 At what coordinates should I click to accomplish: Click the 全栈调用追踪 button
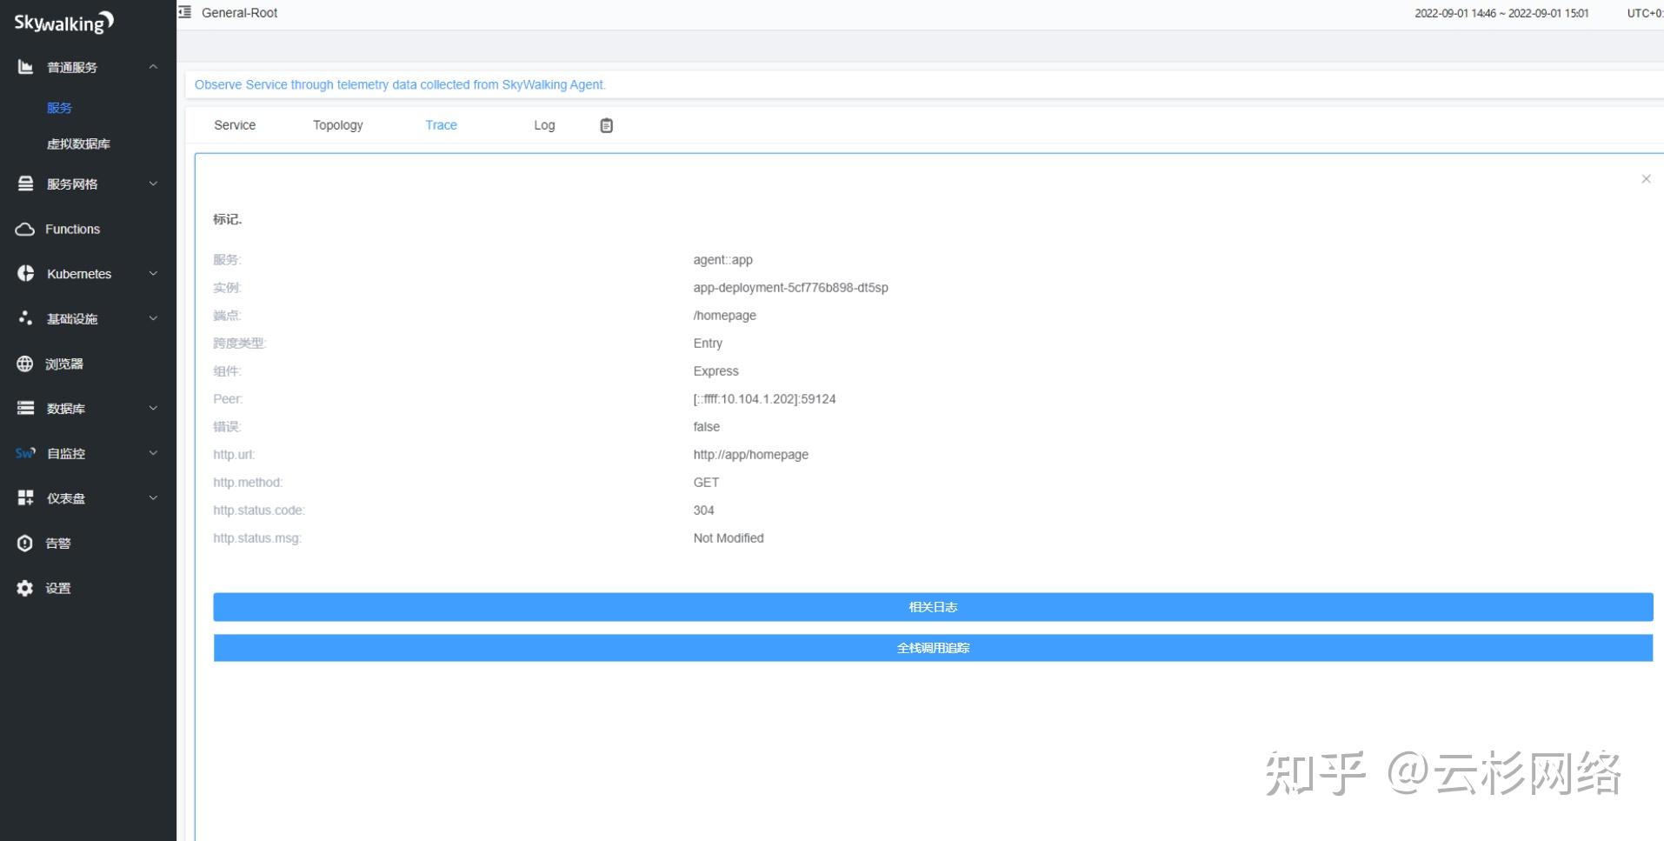click(932, 647)
